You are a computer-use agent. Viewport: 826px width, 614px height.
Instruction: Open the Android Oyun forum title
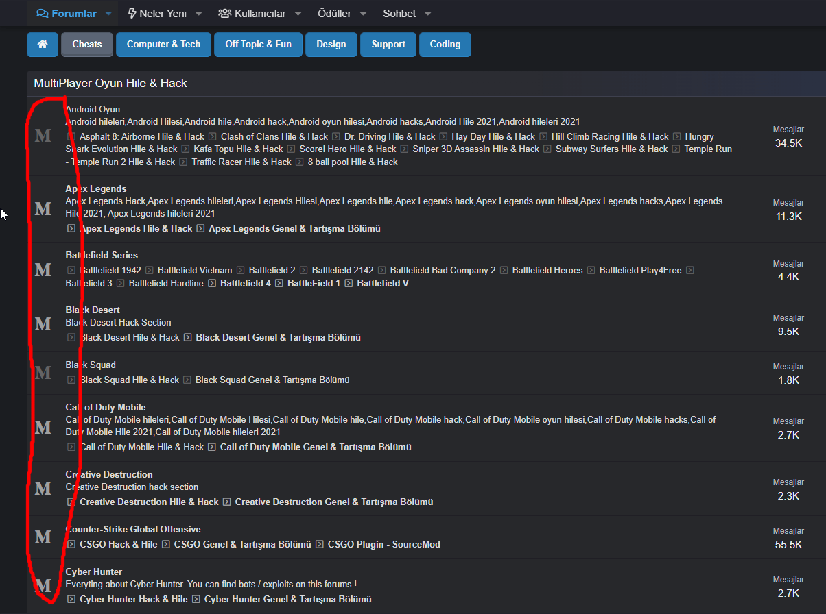click(x=93, y=109)
